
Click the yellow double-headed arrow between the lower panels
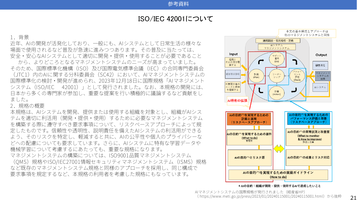coord(279,148)
